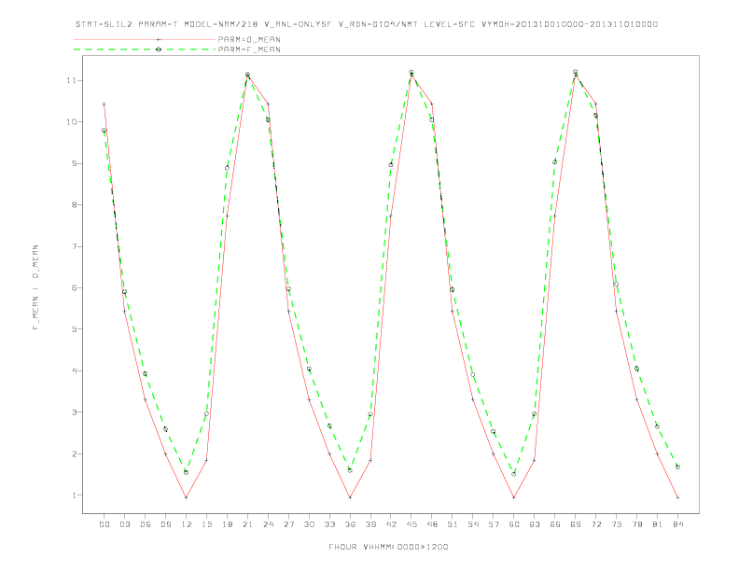Click y-axis tick label 7
This screenshot has height=571, width=739.
74,246
